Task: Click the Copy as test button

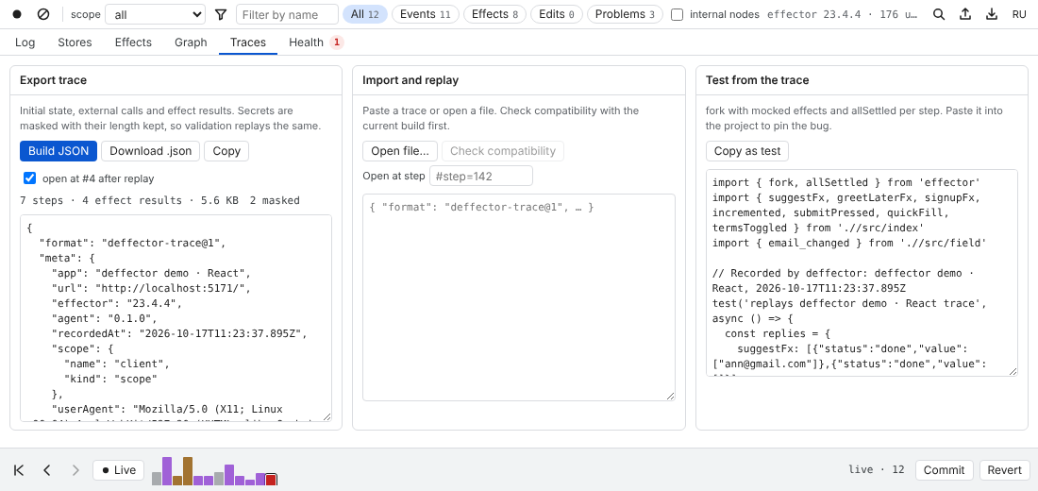Action: (747, 151)
